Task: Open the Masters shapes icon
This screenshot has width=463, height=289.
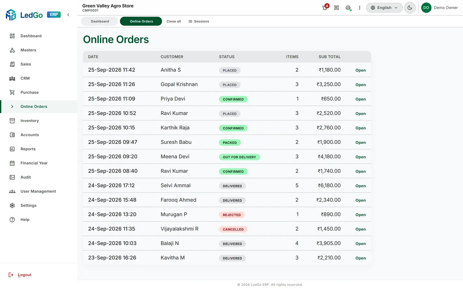Action: pyautogui.click(x=12, y=50)
